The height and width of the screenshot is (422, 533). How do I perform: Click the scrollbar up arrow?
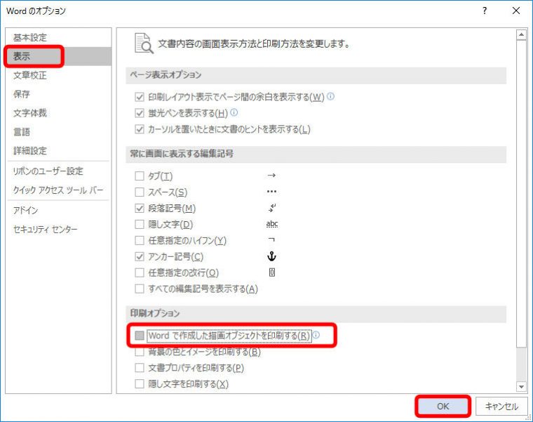(521, 34)
